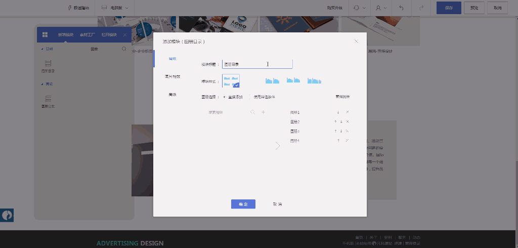
Task: Click the undo arrow
Action: 401,8
